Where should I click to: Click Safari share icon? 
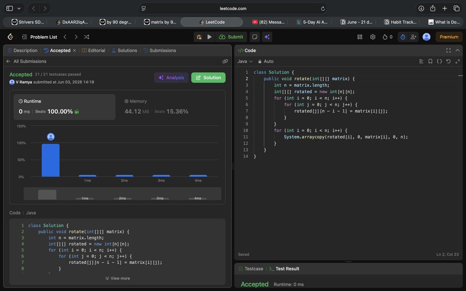pos(433,8)
